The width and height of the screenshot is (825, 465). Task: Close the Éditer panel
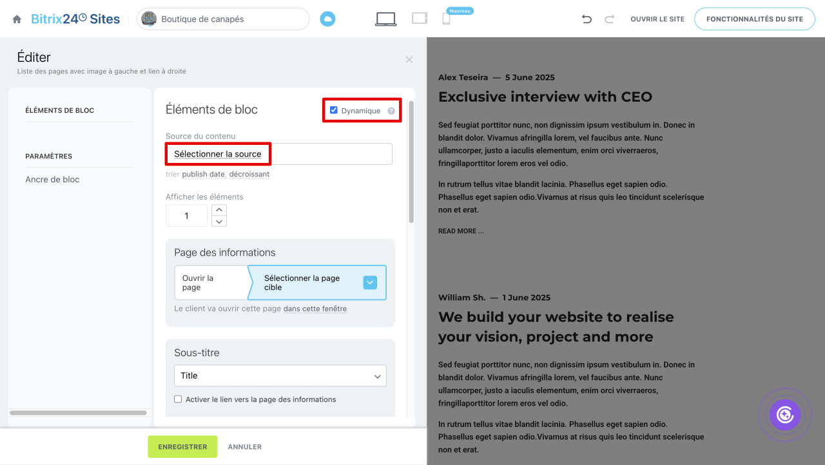coord(409,59)
